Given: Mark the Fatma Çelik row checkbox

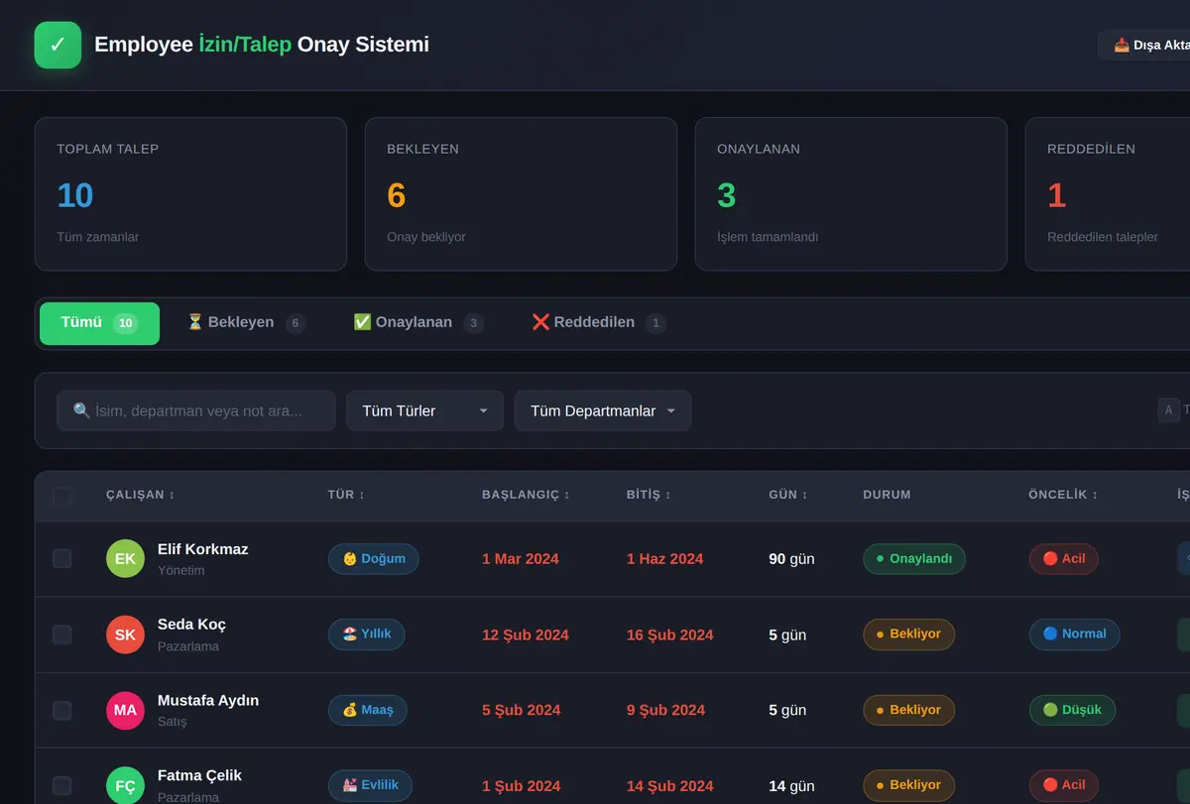Looking at the screenshot, I should [x=61, y=785].
